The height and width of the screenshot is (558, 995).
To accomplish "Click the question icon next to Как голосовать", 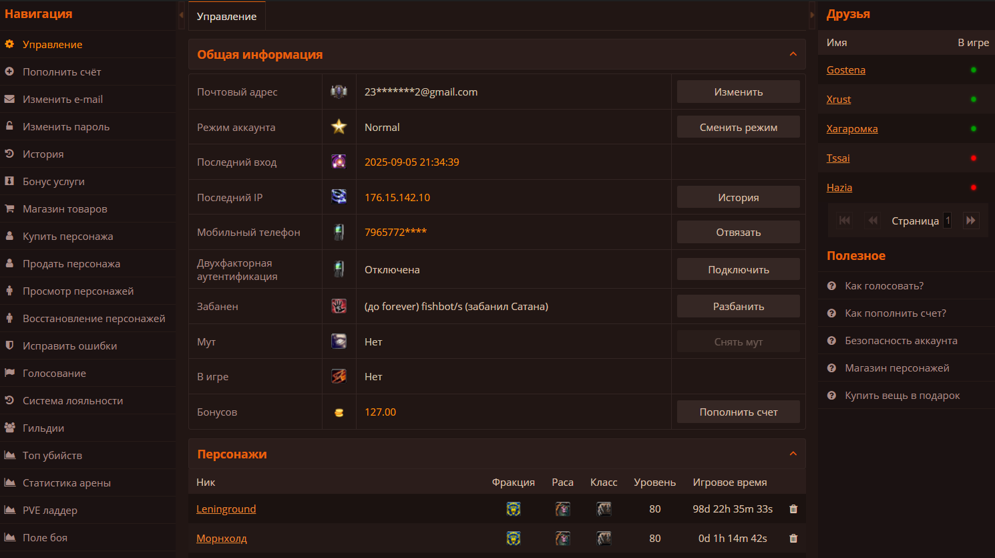I will [831, 286].
